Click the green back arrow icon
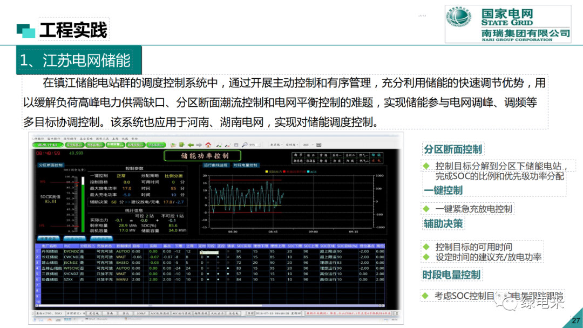The height and width of the screenshot is (328, 583). tap(191, 145)
